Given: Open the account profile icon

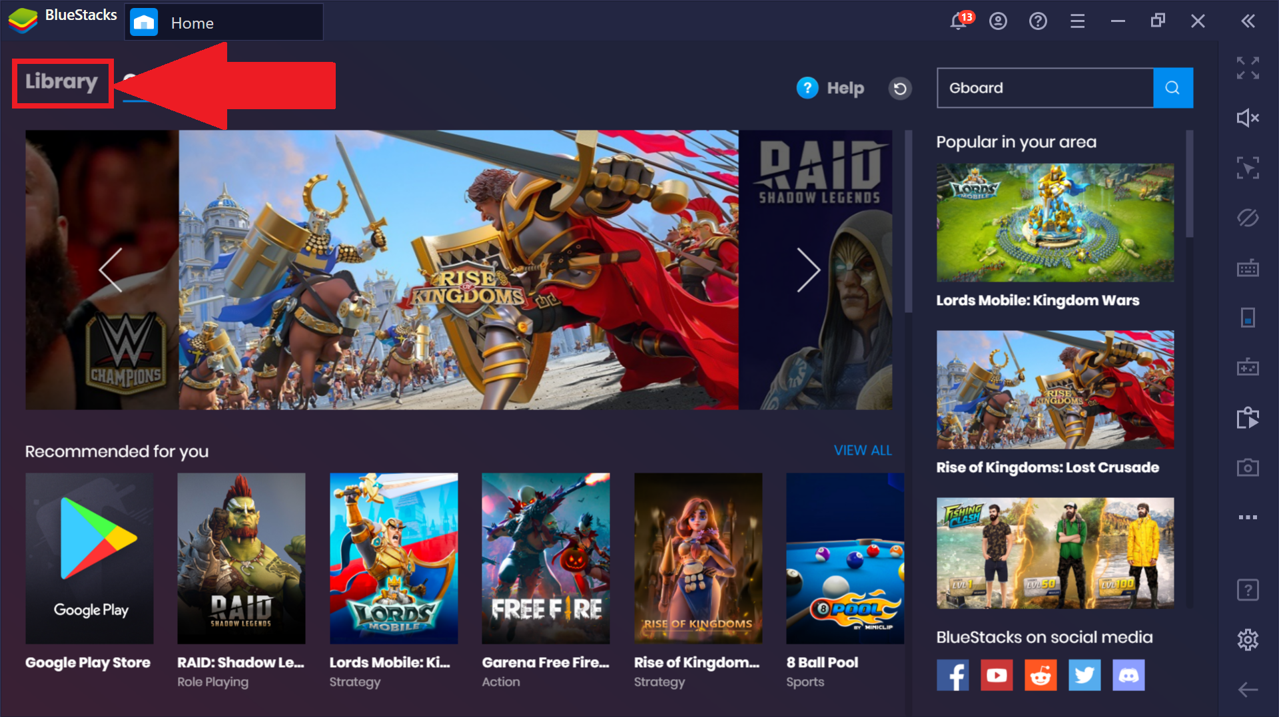Looking at the screenshot, I should (998, 21).
